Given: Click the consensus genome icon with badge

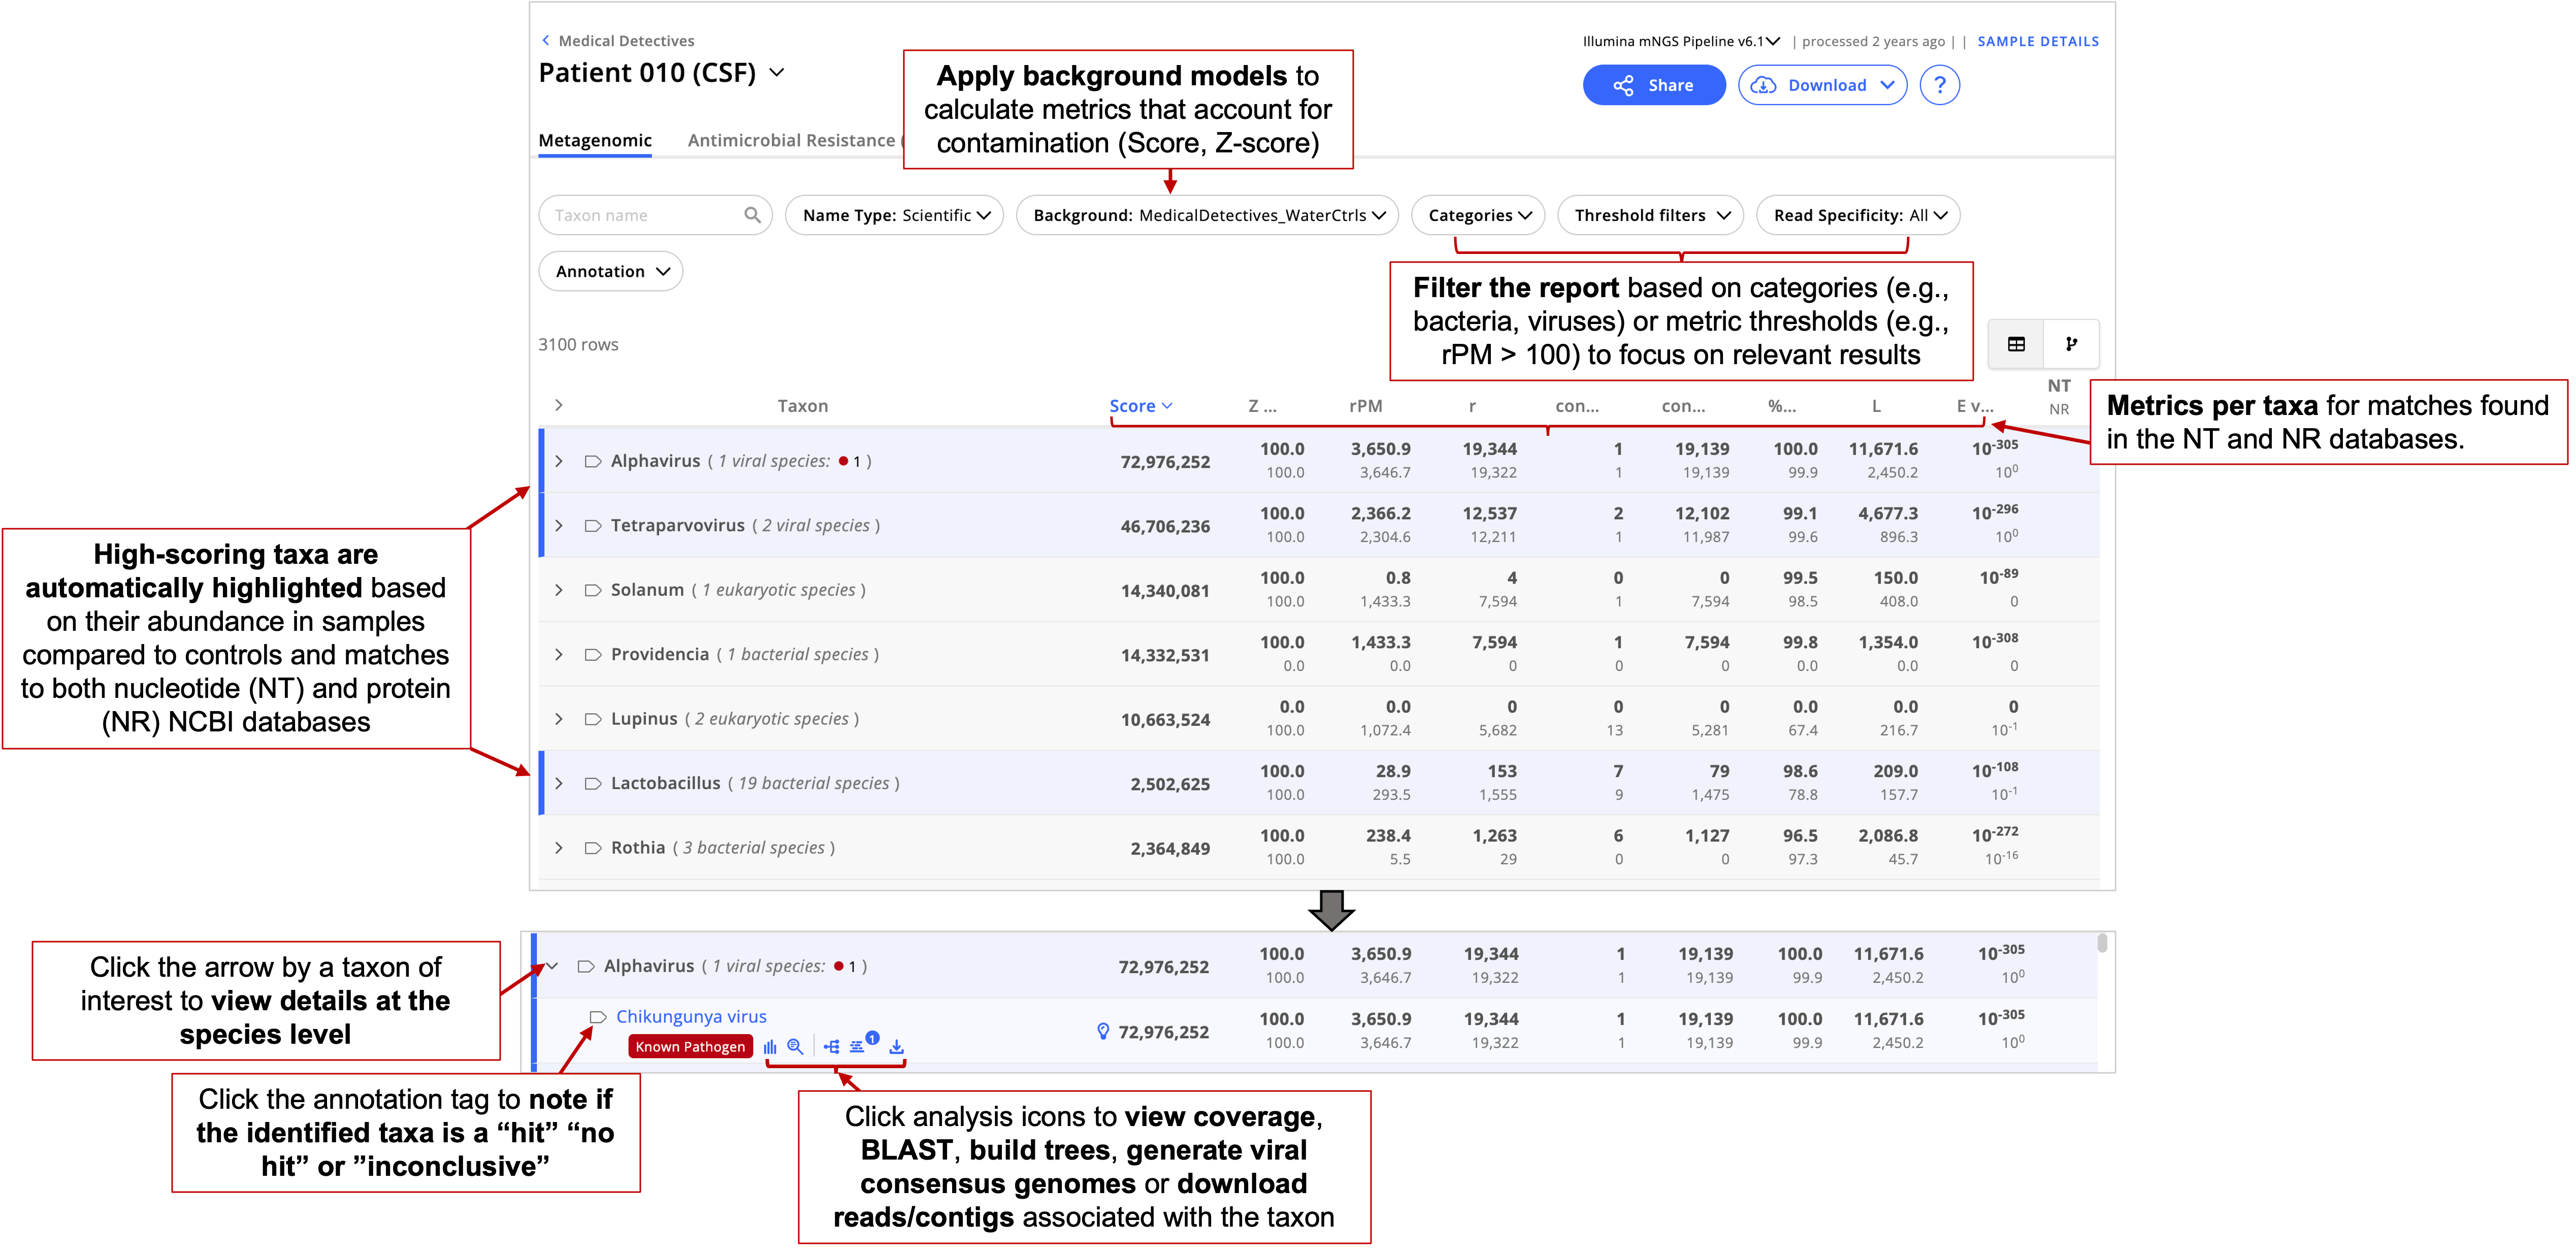Looking at the screenshot, I should (x=858, y=1046).
